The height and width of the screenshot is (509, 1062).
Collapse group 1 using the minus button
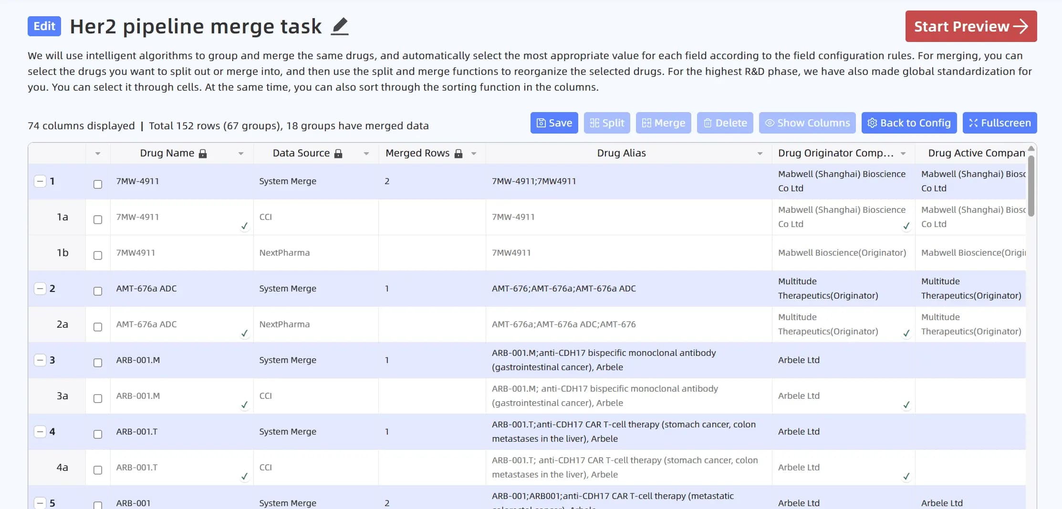click(x=40, y=181)
